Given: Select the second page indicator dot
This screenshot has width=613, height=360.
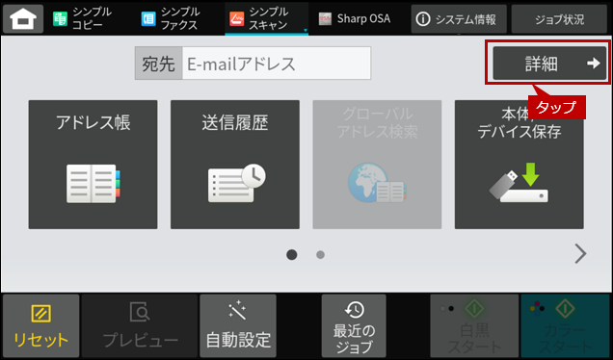Looking at the screenshot, I should pyautogui.click(x=320, y=255).
